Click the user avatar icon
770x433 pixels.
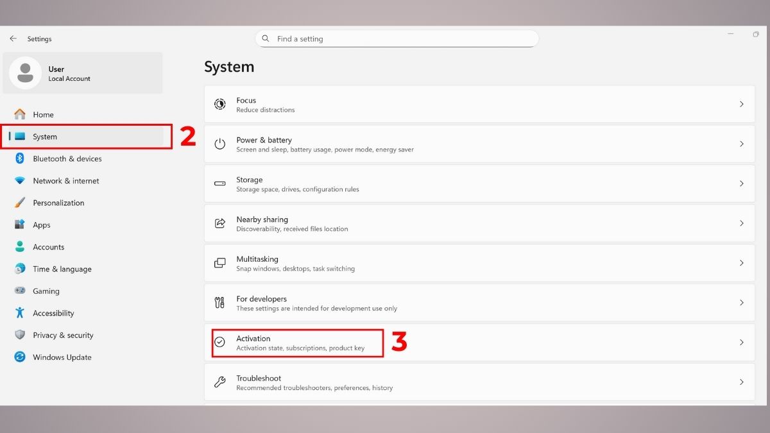(x=25, y=73)
